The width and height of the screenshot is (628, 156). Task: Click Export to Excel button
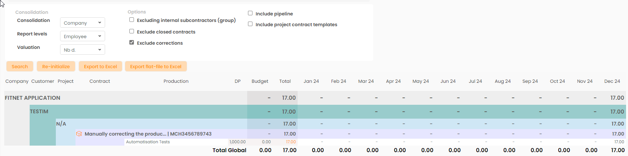(x=100, y=66)
